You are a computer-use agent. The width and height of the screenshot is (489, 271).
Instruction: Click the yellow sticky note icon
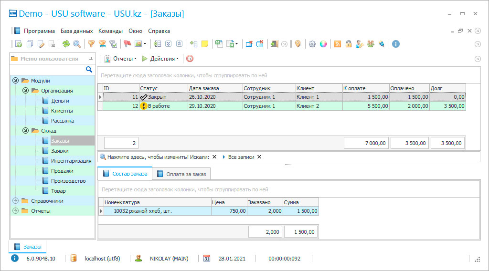point(205,44)
